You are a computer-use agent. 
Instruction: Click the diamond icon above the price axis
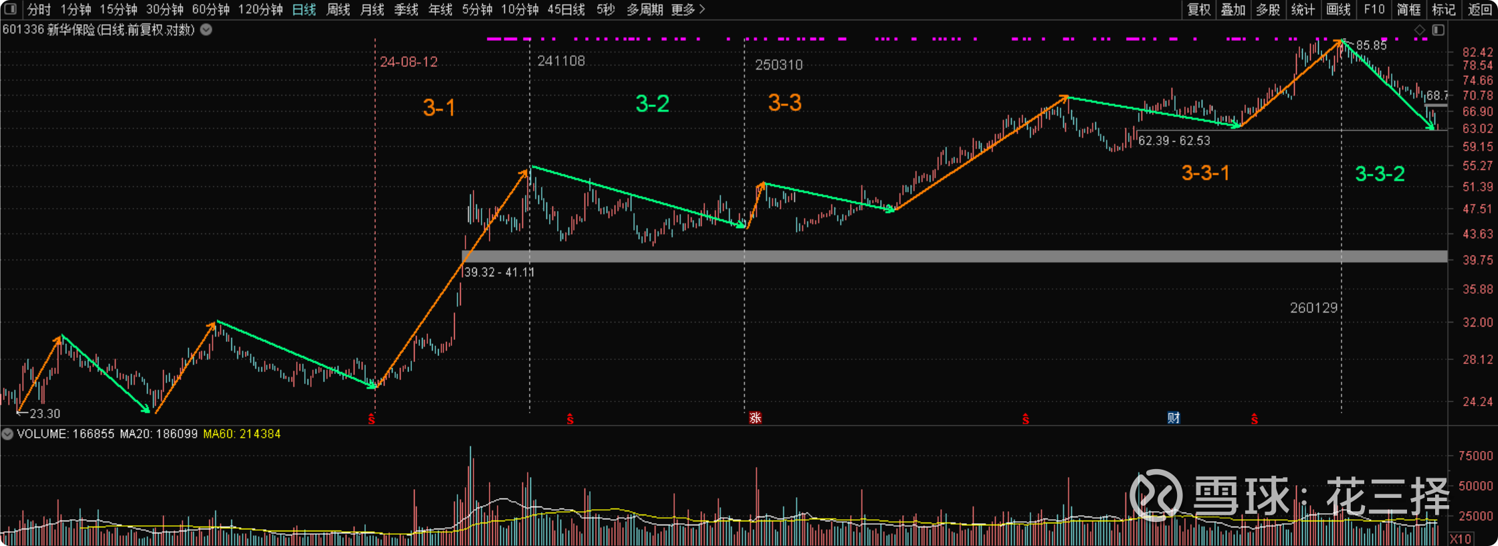[1420, 30]
